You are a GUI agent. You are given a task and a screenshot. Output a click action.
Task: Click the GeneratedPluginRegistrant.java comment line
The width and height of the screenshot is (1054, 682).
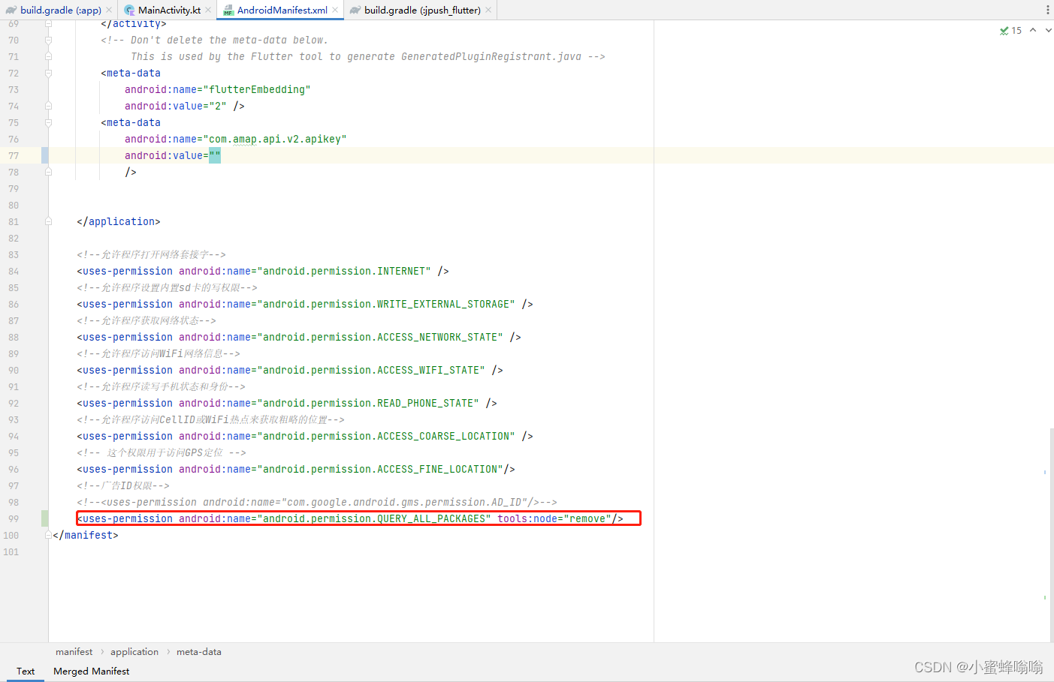[368, 57]
